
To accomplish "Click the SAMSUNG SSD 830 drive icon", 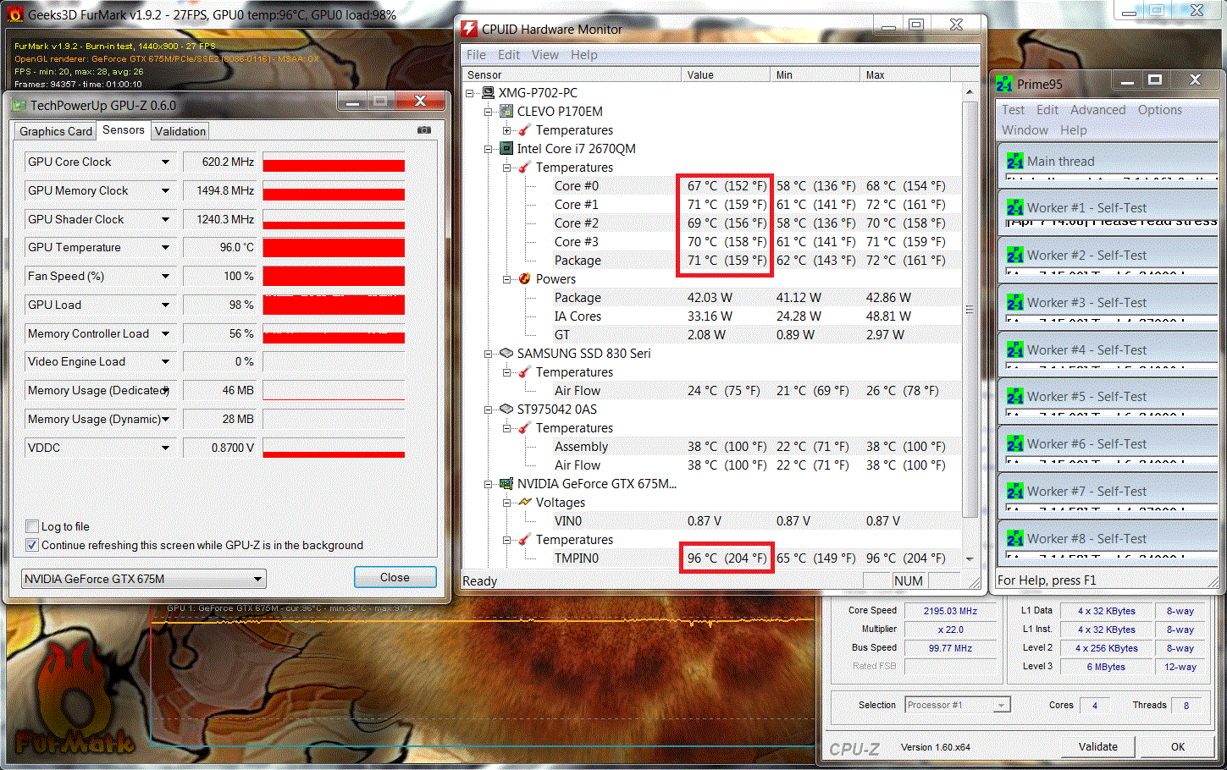I will [x=506, y=354].
